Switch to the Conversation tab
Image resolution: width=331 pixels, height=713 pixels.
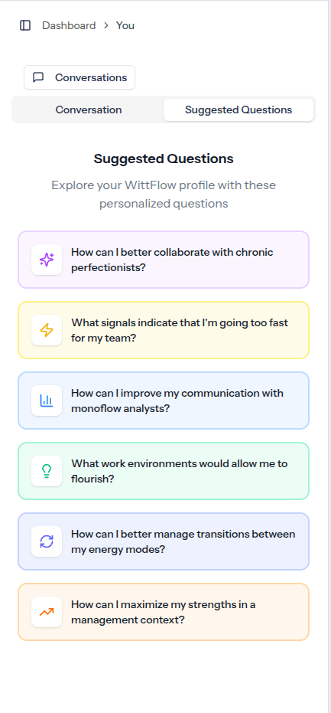tap(89, 110)
